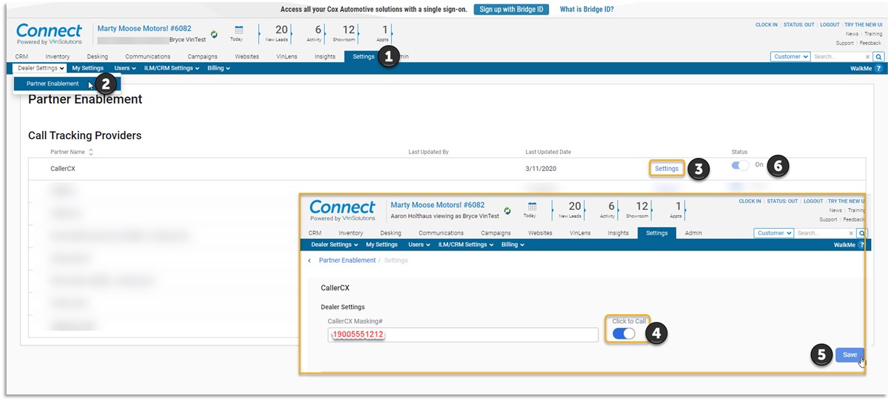This screenshot has width=890, height=401.
Task: Click the Sign up with Bridge ID button
Action: click(511, 9)
